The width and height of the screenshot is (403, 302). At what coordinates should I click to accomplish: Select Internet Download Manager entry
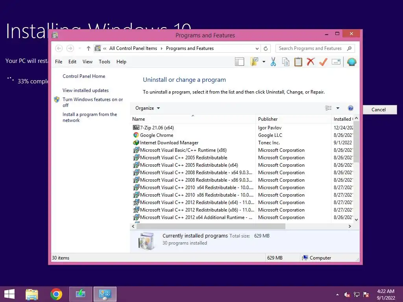tap(169, 142)
